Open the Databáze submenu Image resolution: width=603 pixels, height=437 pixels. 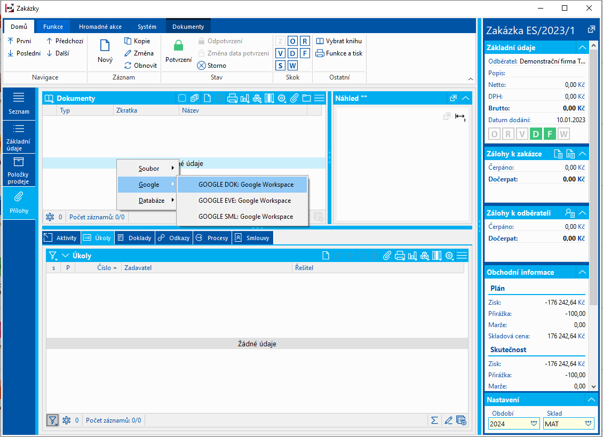coord(148,201)
